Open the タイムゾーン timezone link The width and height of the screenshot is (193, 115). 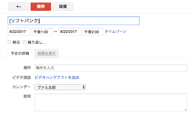(x=115, y=32)
